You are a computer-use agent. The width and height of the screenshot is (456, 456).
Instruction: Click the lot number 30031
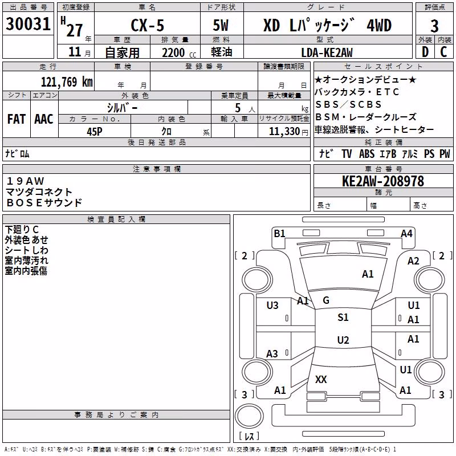[x=28, y=23]
